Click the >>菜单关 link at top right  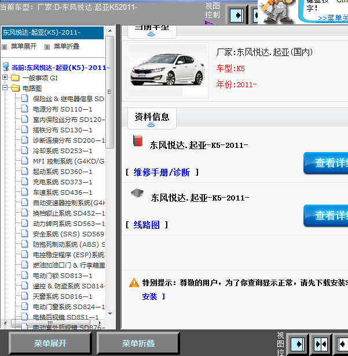[333, 18]
